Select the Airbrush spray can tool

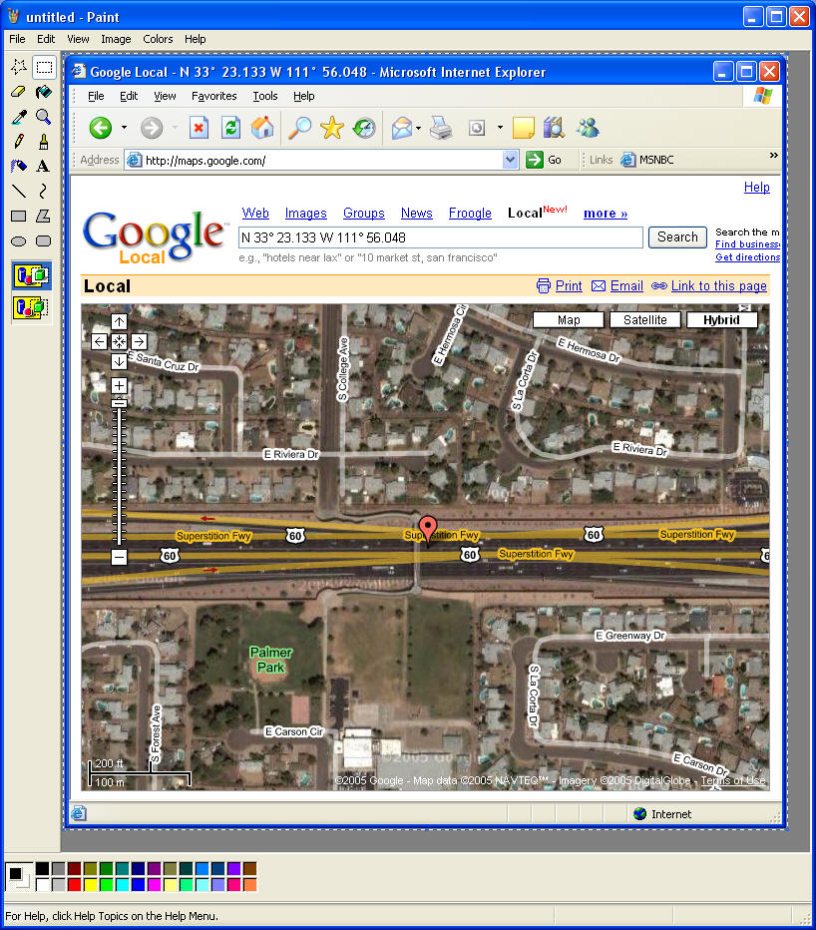pos(19,166)
